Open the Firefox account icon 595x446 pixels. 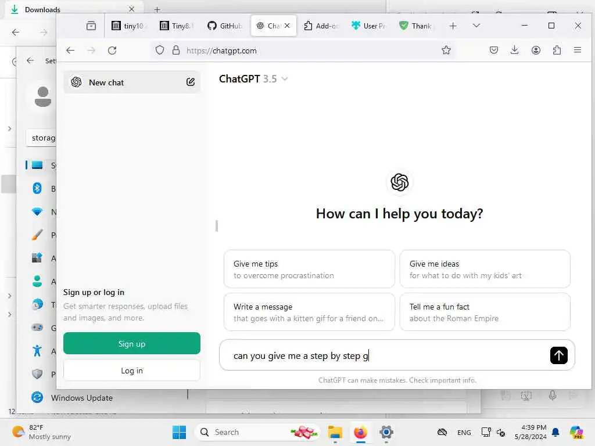pyautogui.click(x=536, y=50)
